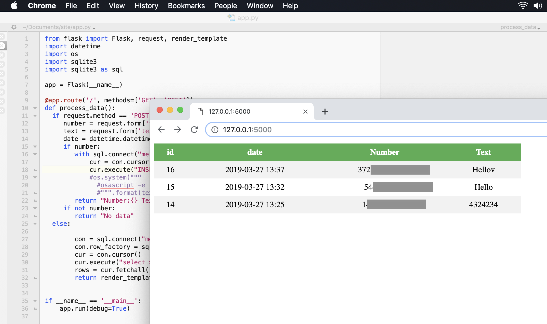Select the 127.0.0.1:5000 browser tab
This screenshot has height=324, width=547.
[x=252, y=112]
